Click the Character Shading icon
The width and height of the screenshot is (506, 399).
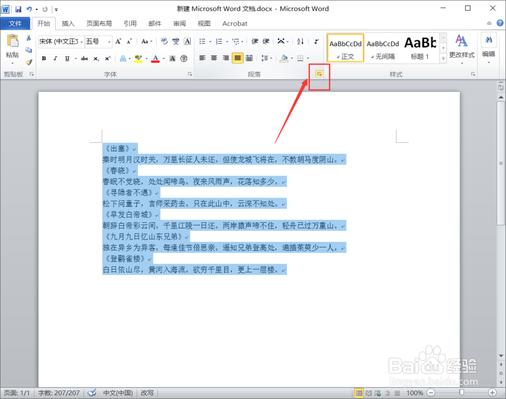173,58
